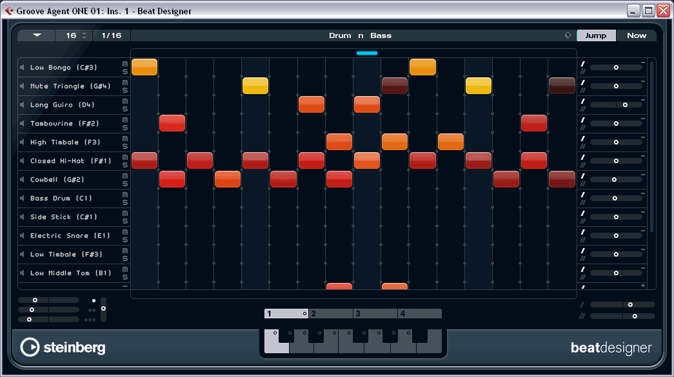Image resolution: width=674 pixels, height=377 pixels.
Task: Open drum sound menu for Bass Drum (C1)
Action: pos(61,198)
